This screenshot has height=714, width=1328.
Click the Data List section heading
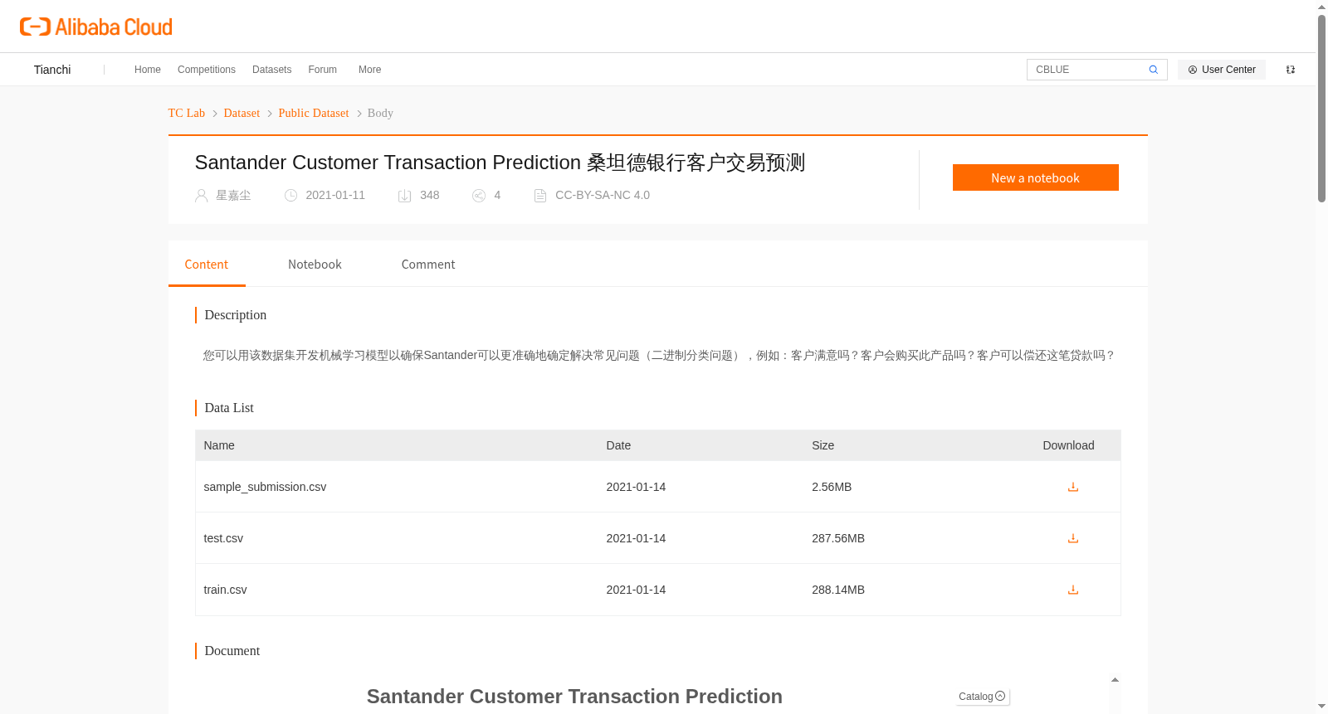click(x=229, y=408)
